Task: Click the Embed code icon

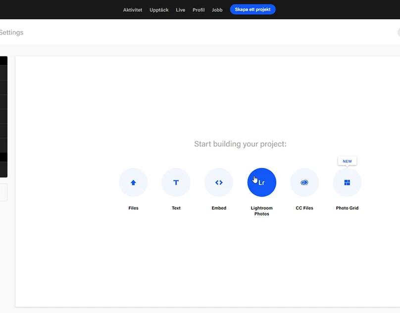Action: pyautogui.click(x=219, y=182)
